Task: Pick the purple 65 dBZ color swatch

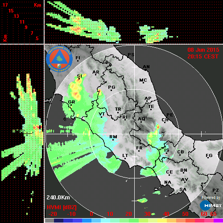Action: click(218, 220)
